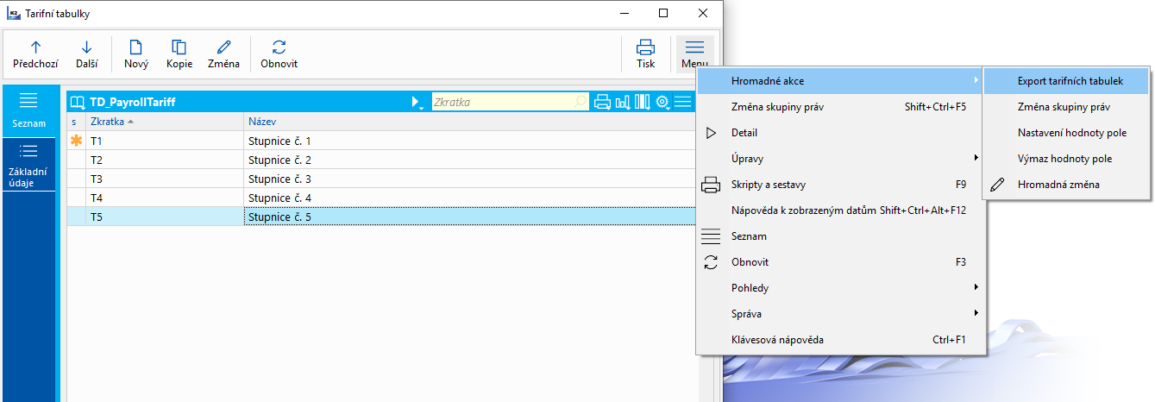
Task: Click the Předchozí up-arrow toolbar button
Action: coord(35,54)
